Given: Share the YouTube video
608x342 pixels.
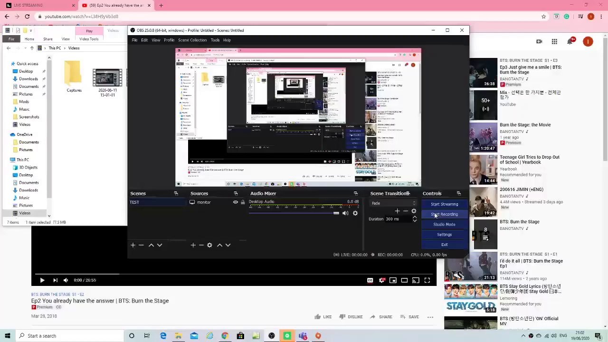Looking at the screenshot, I should click(x=381, y=317).
